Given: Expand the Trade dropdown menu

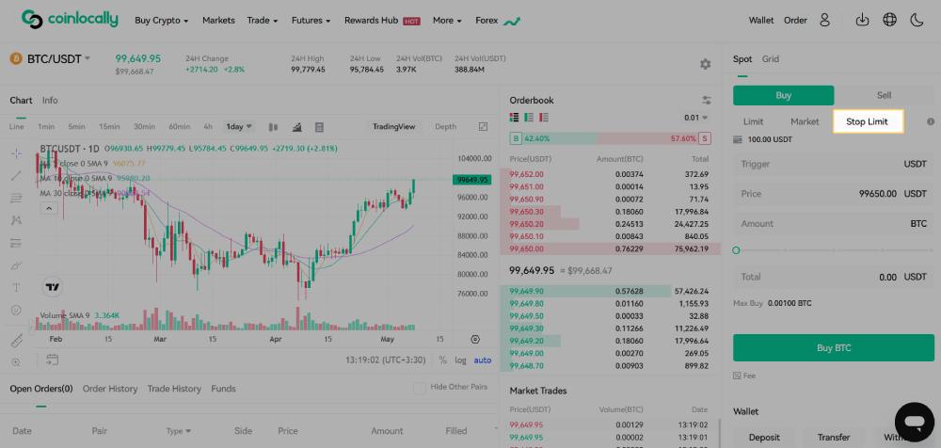Looking at the screenshot, I should click(263, 20).
